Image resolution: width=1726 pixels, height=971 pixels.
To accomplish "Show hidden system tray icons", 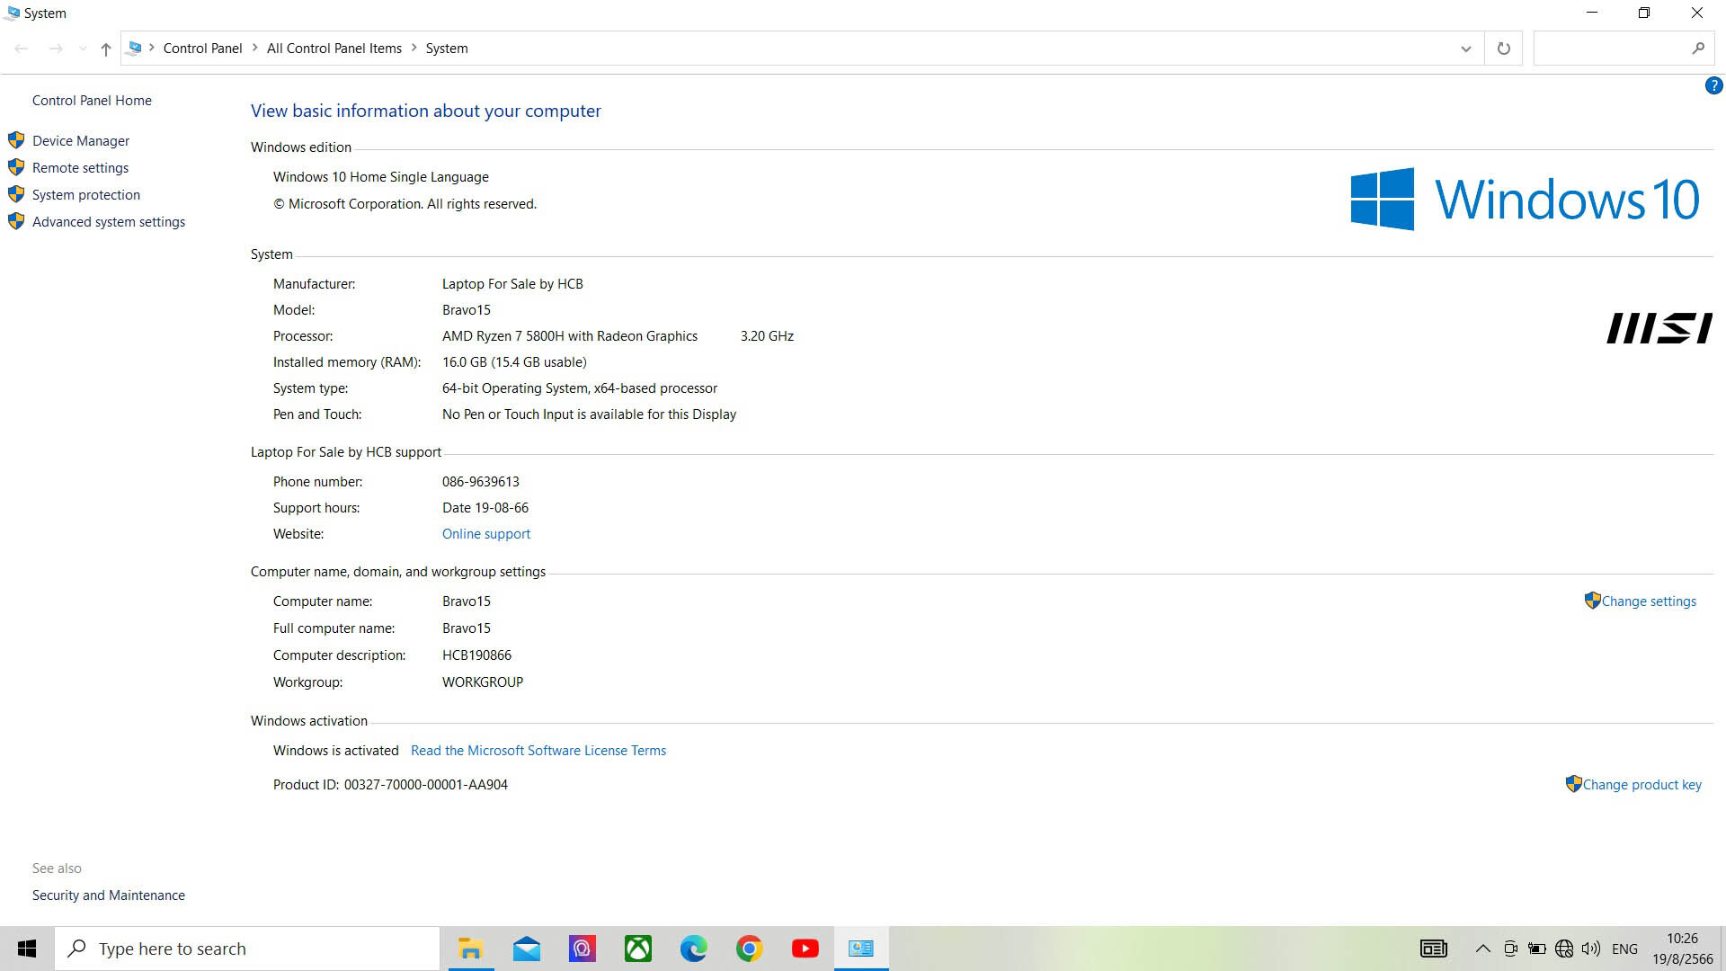I will [1483, 949].
